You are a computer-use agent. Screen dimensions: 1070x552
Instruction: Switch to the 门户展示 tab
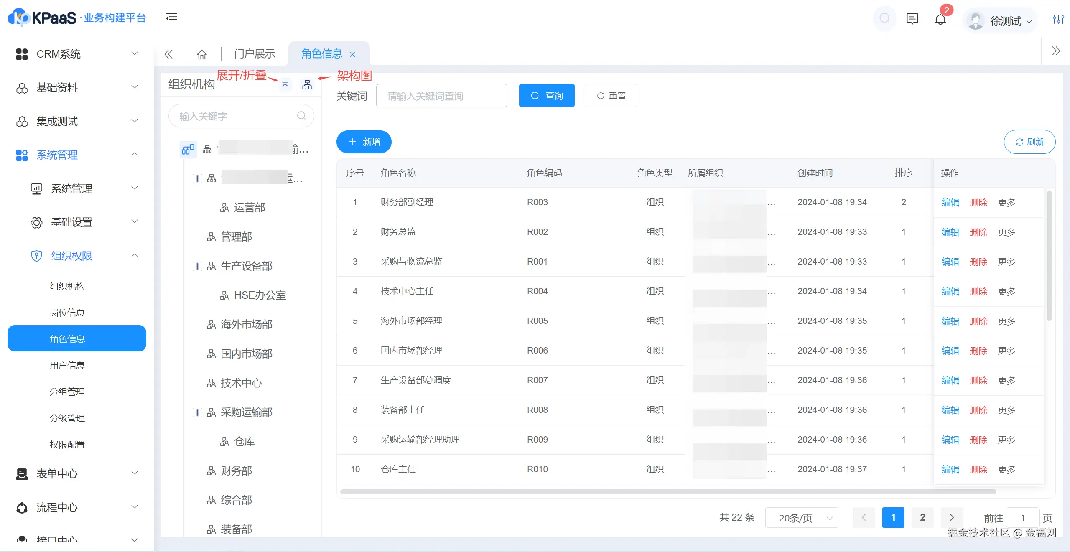(254, 53)
